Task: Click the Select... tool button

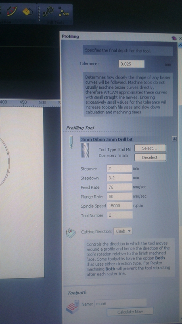Action: (x=150, y=148)
